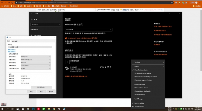Viewport: 202px width, 111px height.
Task: Go back in Chrome browser
Action: tap(2, 3)
